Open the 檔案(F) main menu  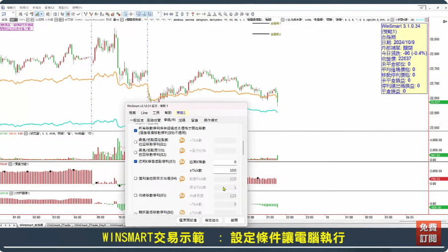pos(11,8)
